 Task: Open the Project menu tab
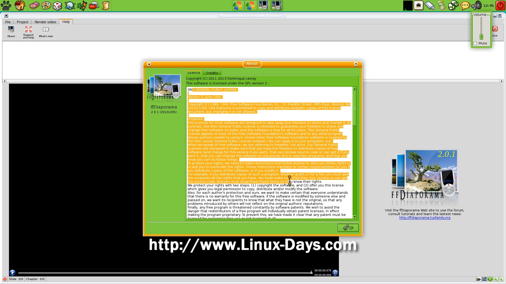pyautogui.click(x=22, y=22)
